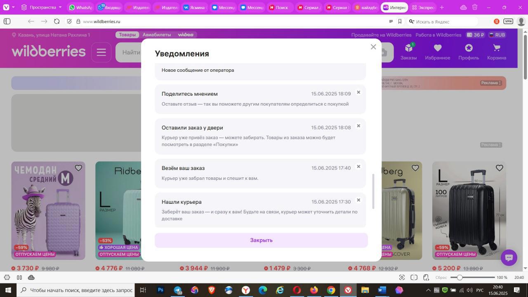Adjust the page zoom slider

coord(472,278)
